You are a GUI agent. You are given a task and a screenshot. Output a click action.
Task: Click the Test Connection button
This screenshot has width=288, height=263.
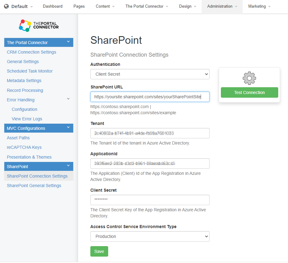[249, 92]
